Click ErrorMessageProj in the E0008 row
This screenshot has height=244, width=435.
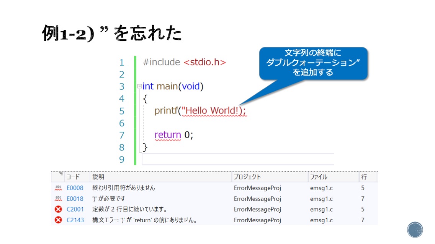pos(257,188)
